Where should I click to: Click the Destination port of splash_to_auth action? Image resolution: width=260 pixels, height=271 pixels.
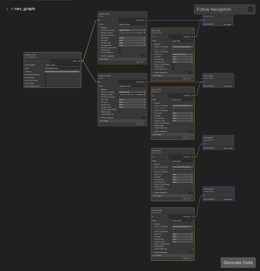146,20
